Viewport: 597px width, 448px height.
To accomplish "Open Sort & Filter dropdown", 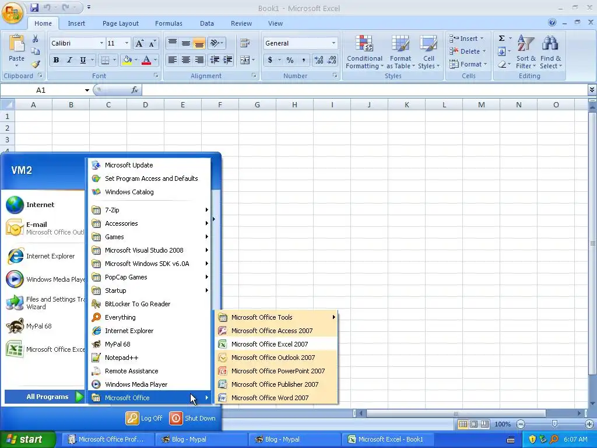I will pos(526,52).
